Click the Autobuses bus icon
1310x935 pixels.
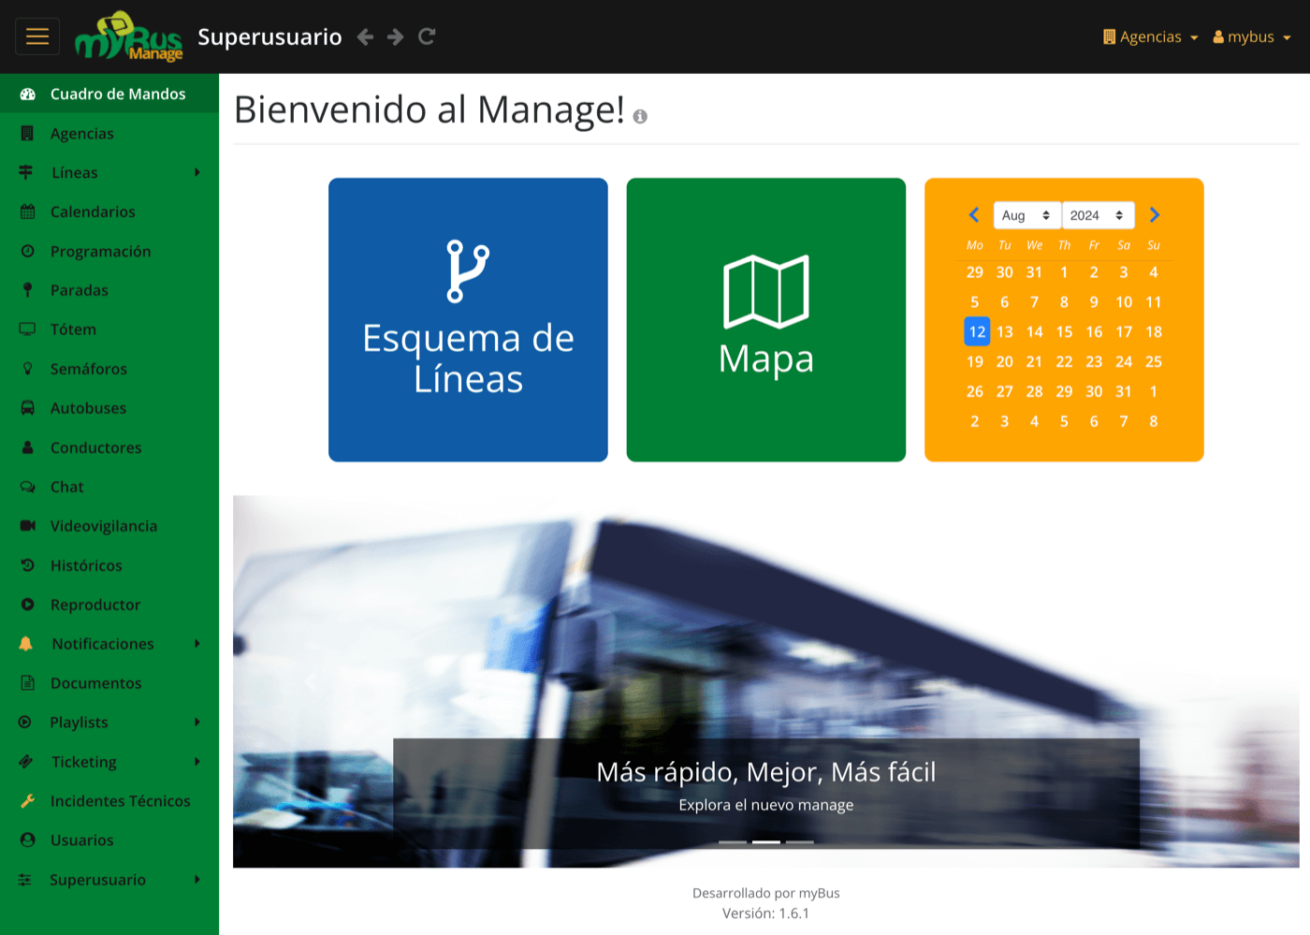(x=27, y=408)
